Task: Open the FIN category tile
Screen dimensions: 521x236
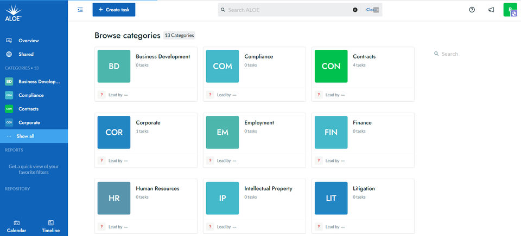Action: point(331,132)
